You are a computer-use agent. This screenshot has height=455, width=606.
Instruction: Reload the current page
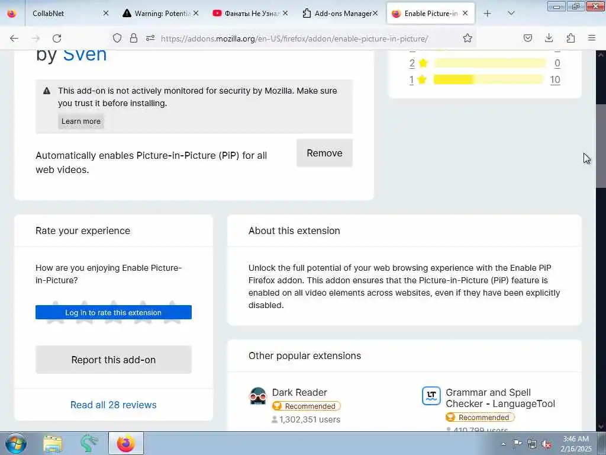[x=57, y=39]
